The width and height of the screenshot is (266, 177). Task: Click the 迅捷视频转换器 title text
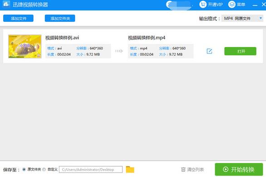[x=30, y=5]
